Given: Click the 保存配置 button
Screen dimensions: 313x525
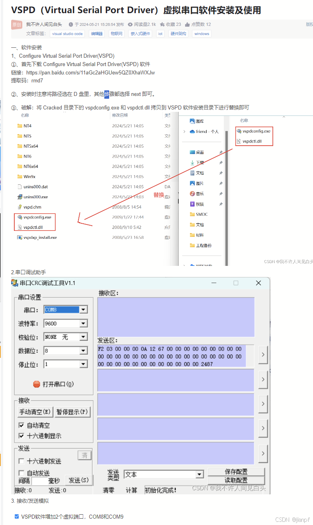Looking at the screenshot, I should 236,472.
